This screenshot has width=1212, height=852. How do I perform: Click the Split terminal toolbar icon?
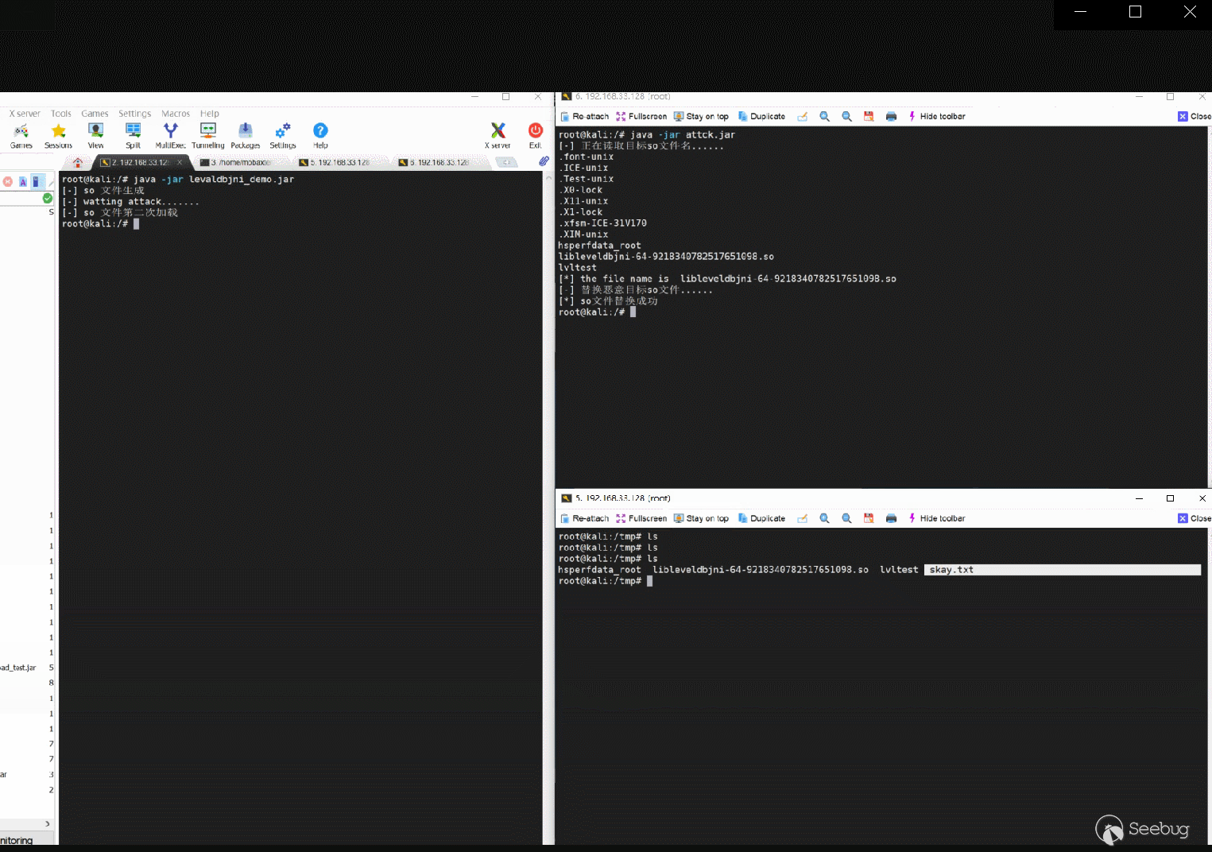point(133,134)
